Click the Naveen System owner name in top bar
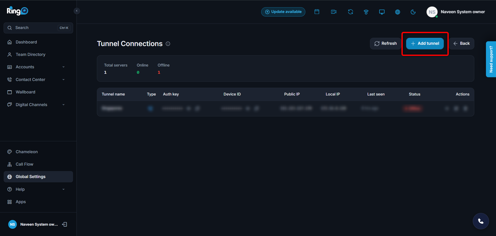The width and height of the screenshot is (496, 236). pyautogui.click(x=463, y=12)
